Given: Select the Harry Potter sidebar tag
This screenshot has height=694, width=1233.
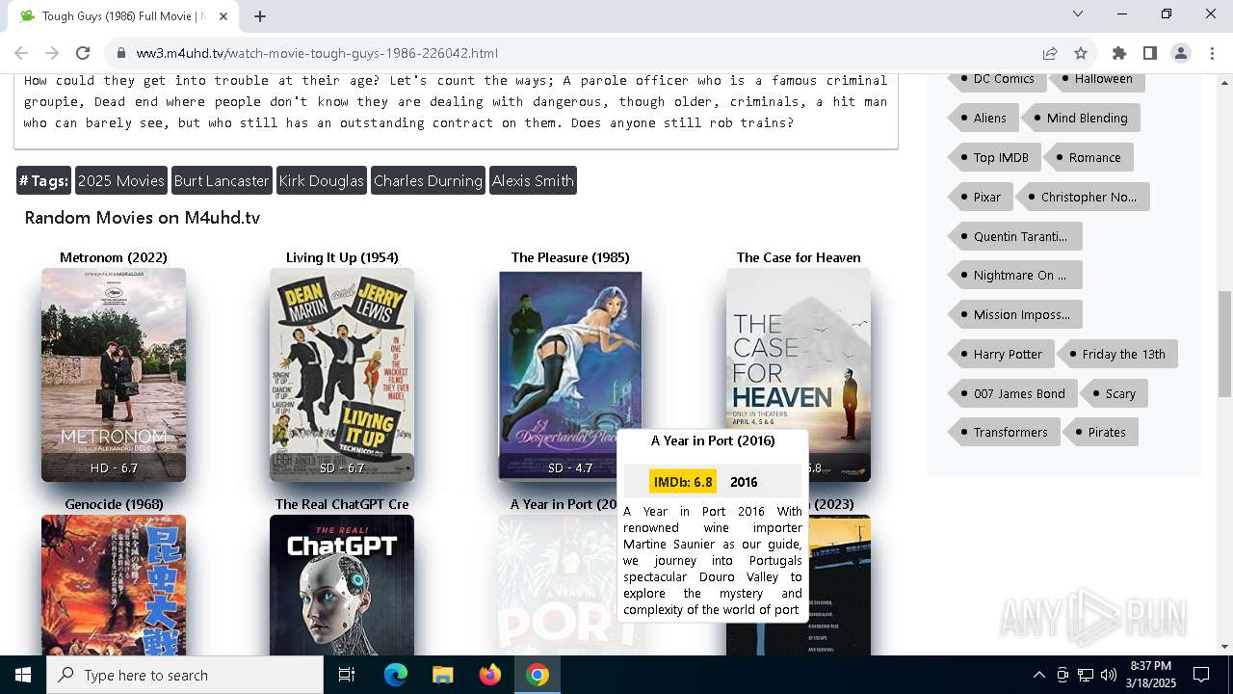Looking at the screenshot, I should (x=1001, y=355).
